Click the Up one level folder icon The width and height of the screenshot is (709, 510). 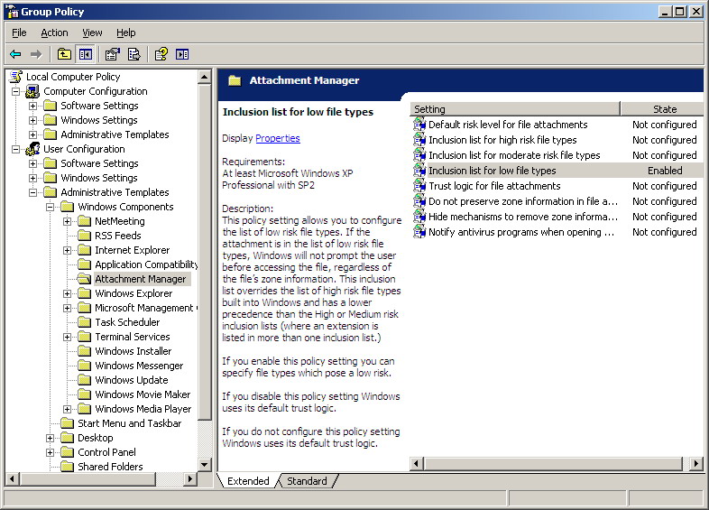[x=64, y=54]
